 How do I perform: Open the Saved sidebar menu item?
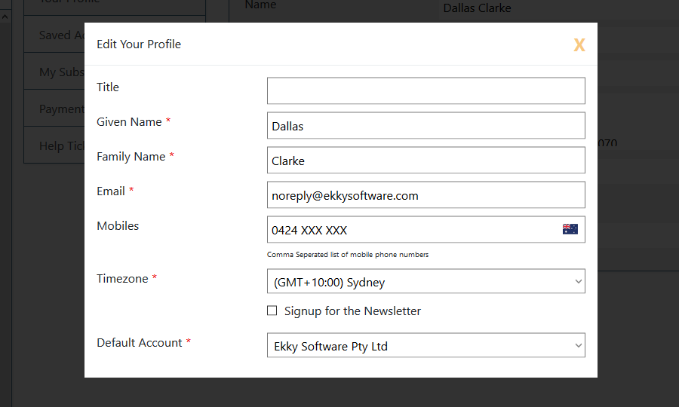pyautogui.click(x=54, y=35)
